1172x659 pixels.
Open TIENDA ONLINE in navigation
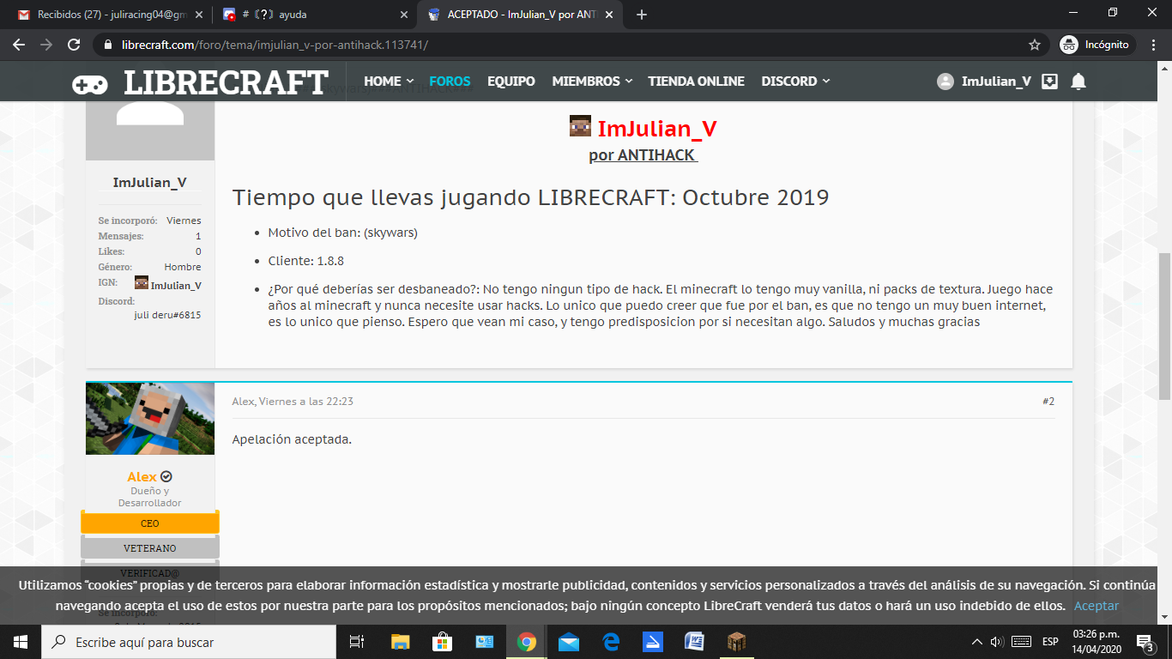[x=697, y=82]
